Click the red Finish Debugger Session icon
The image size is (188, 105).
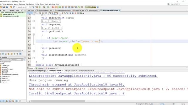(53, 7)
